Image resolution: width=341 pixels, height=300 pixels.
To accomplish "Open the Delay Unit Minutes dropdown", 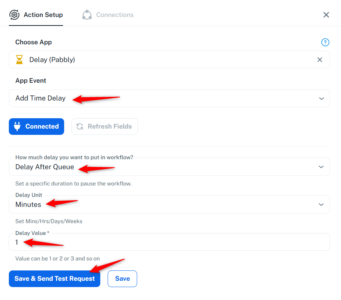I will [x=169, y=205].
